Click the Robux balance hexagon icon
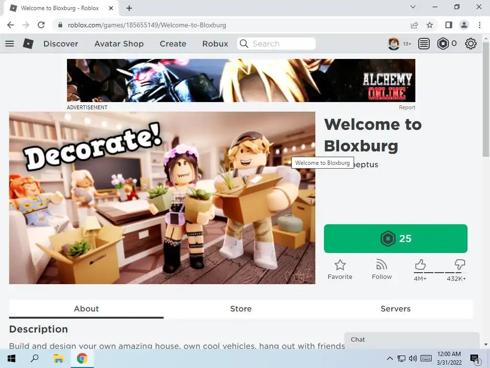Screen dimensions: 490x368 [x=443, y=44]
